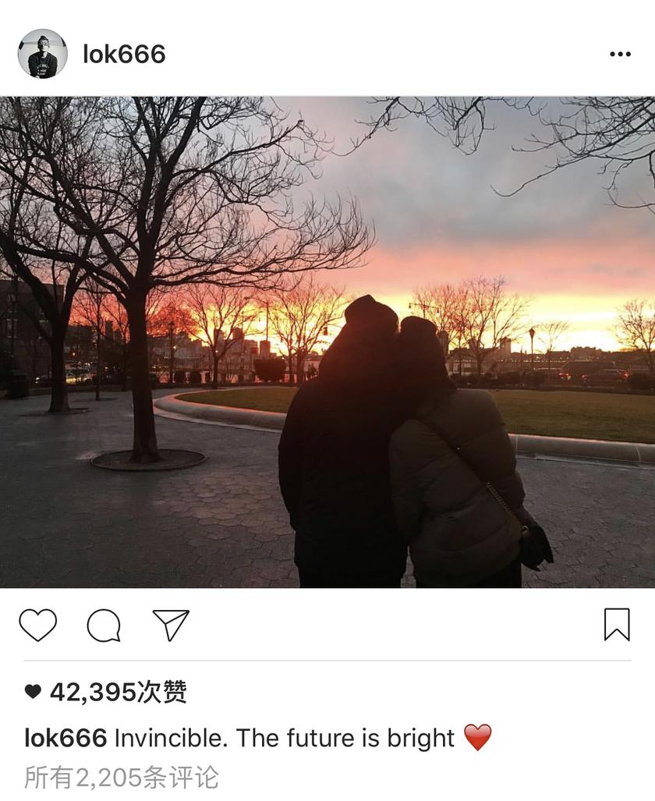The image size is (655, 801).
Task: Open the three-dot more options menu
Action: coord(620,54)
